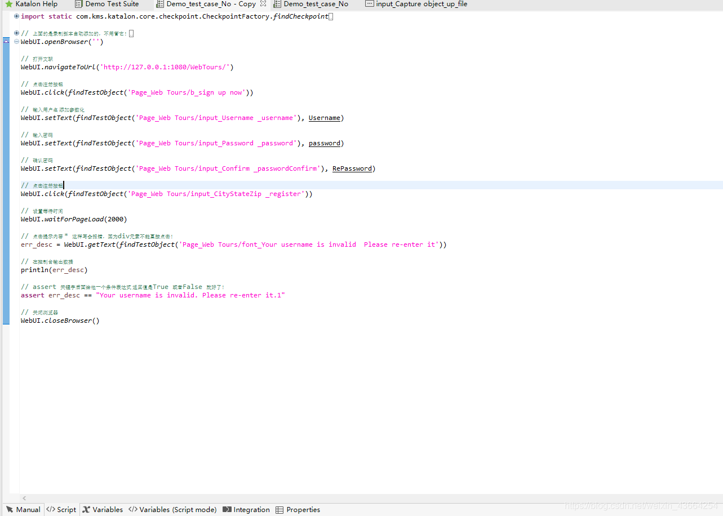Image resolution: width=723 pixels, height=516 pixels.
Task: Click the input_CityStateZip _register click line
Action: (x=167, y=194)
